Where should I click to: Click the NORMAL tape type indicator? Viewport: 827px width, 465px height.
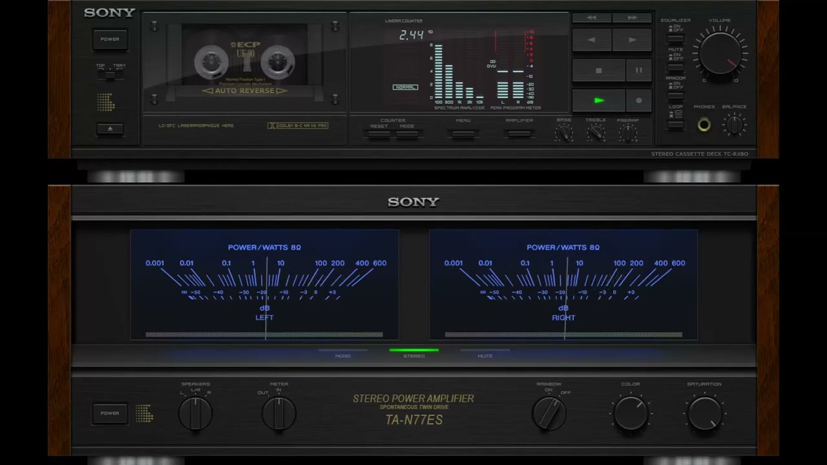(x=405, y=87)
